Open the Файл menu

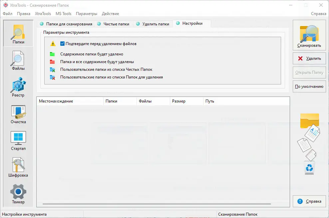click(8, 14)
